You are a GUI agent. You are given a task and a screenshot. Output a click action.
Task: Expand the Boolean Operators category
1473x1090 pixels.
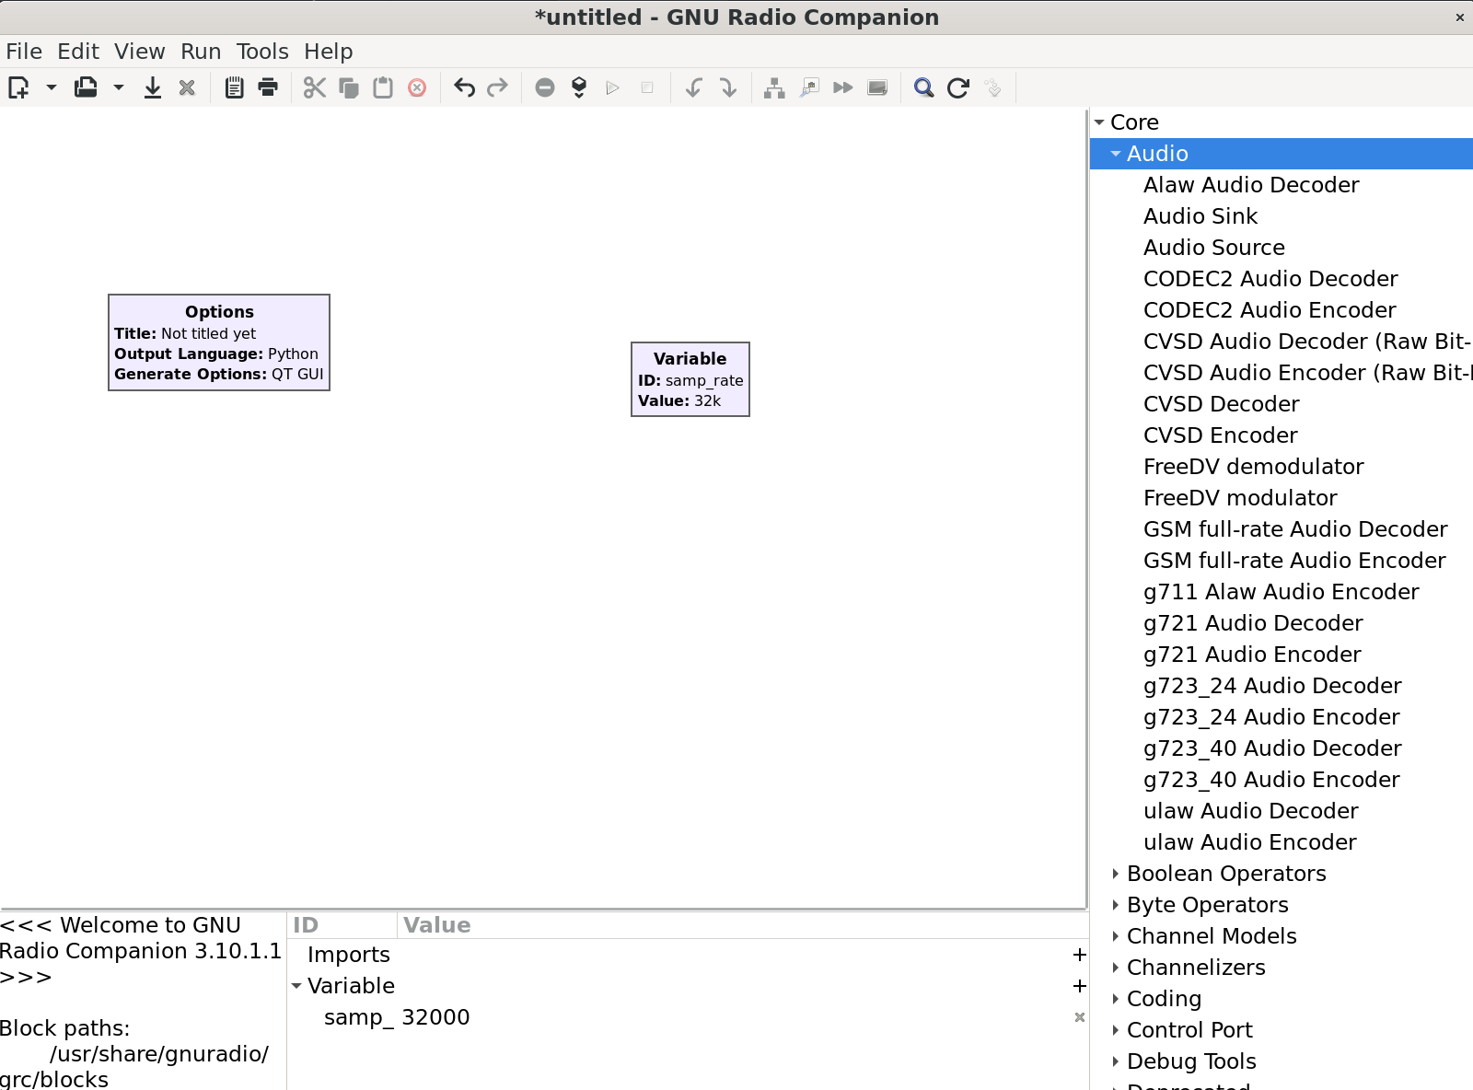coord(1116,874)
